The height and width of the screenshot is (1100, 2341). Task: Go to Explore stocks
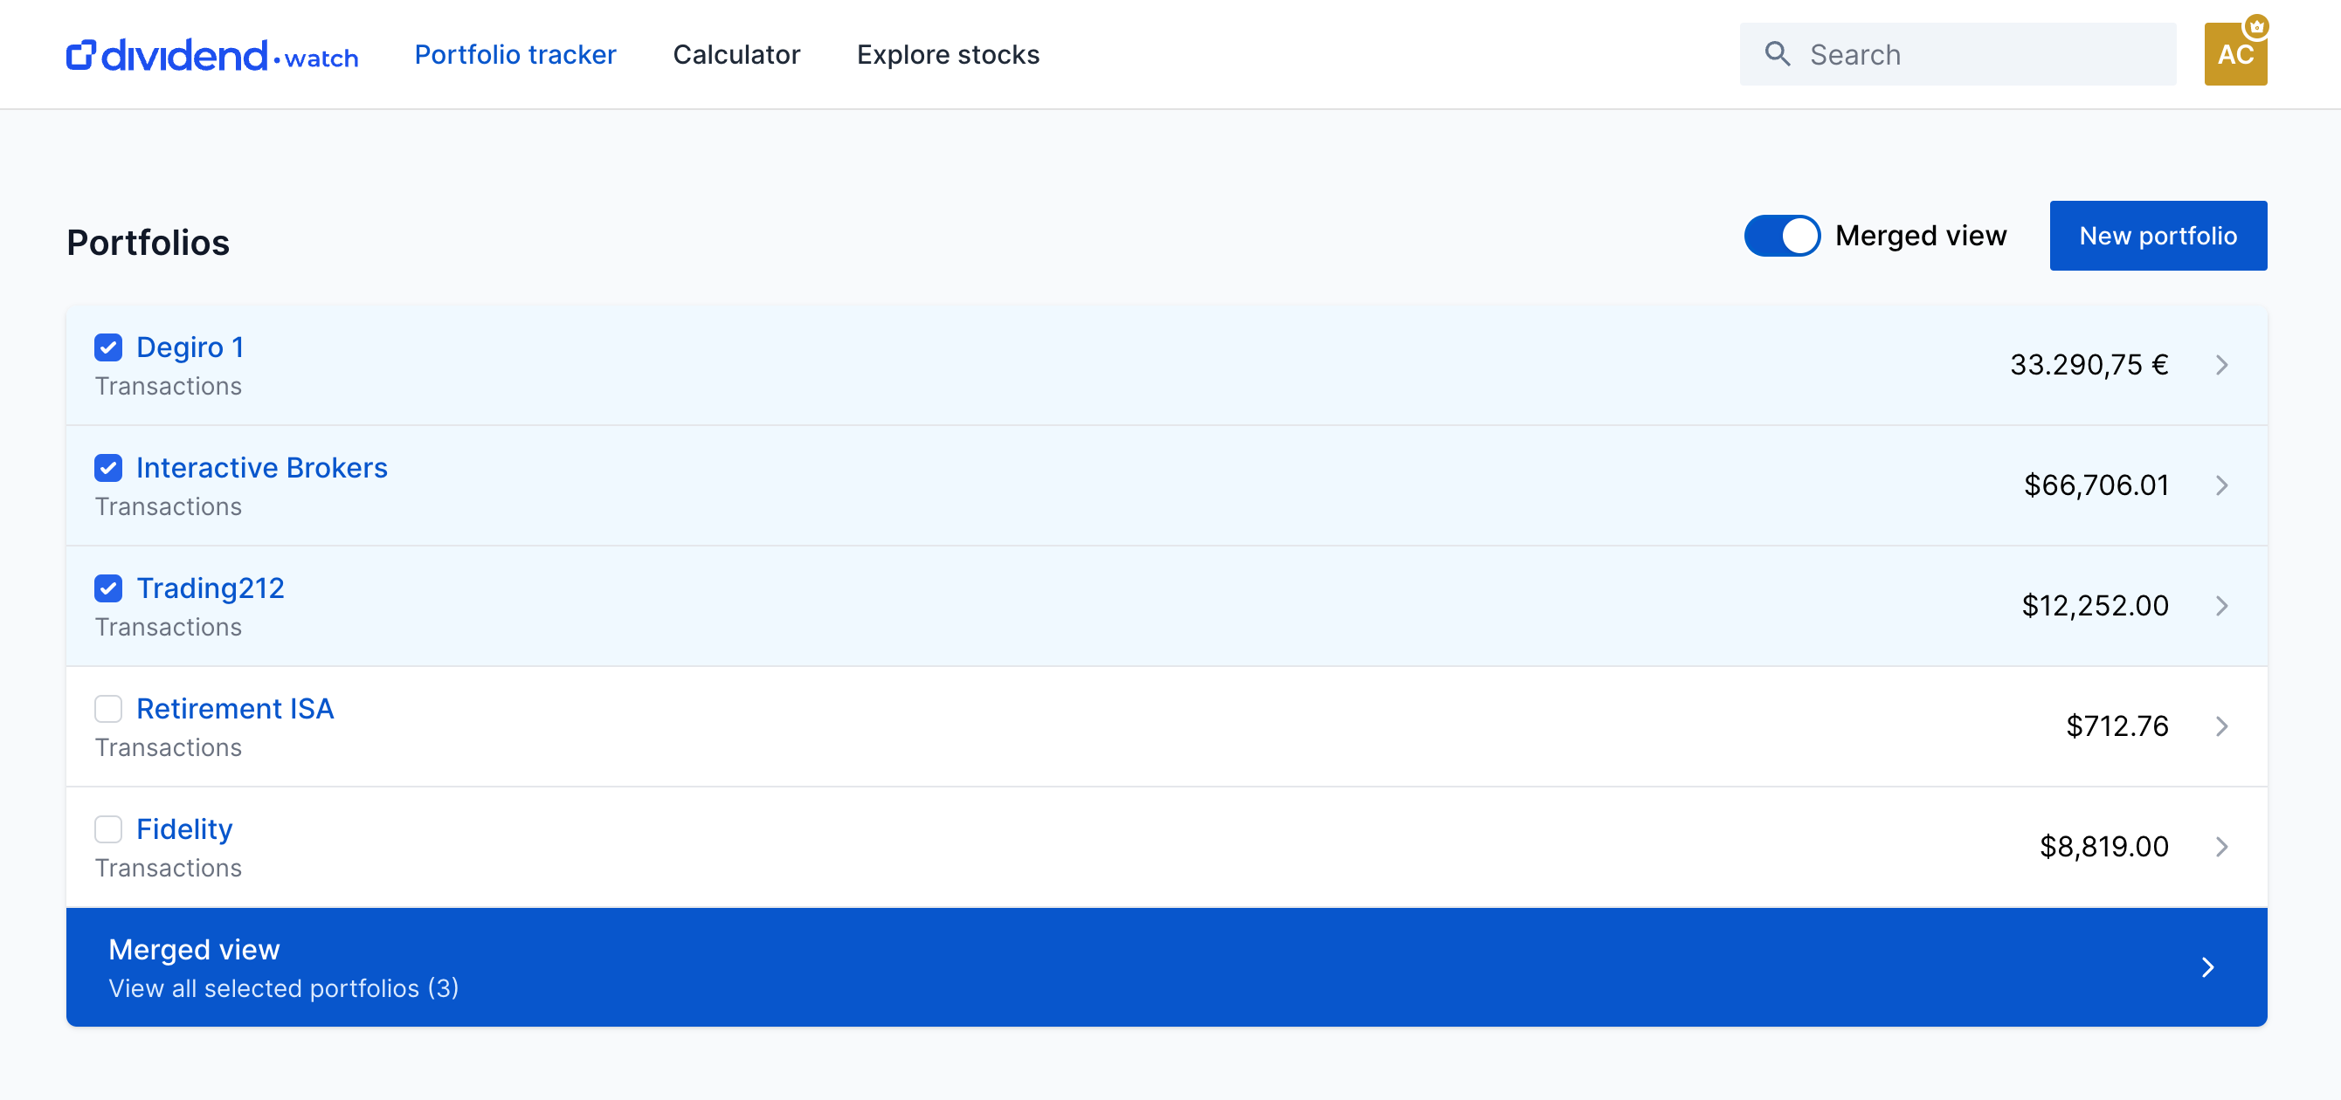point(948,54)
